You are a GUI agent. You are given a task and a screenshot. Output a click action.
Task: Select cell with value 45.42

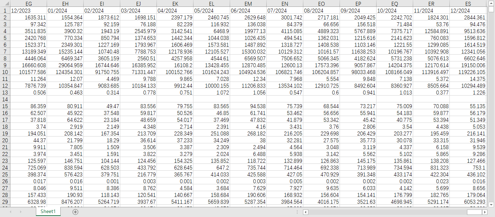tap(358, 120)
